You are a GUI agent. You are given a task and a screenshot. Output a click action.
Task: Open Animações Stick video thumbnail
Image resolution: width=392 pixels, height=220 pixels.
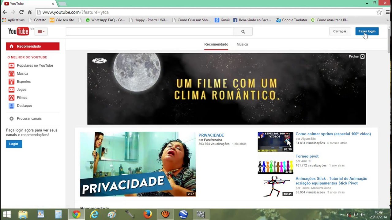[276, 186]
